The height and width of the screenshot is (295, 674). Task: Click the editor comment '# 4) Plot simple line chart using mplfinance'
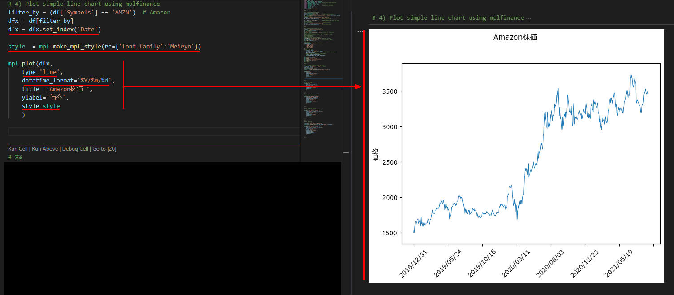pyautogui.click(x=84, y=4)
